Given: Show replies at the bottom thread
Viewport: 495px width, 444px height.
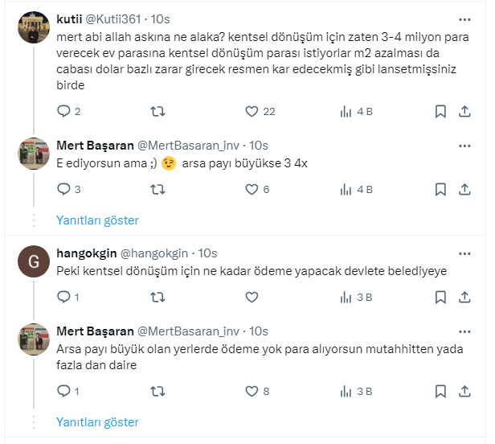Looking at the screenshot, I should coord(97,421).
